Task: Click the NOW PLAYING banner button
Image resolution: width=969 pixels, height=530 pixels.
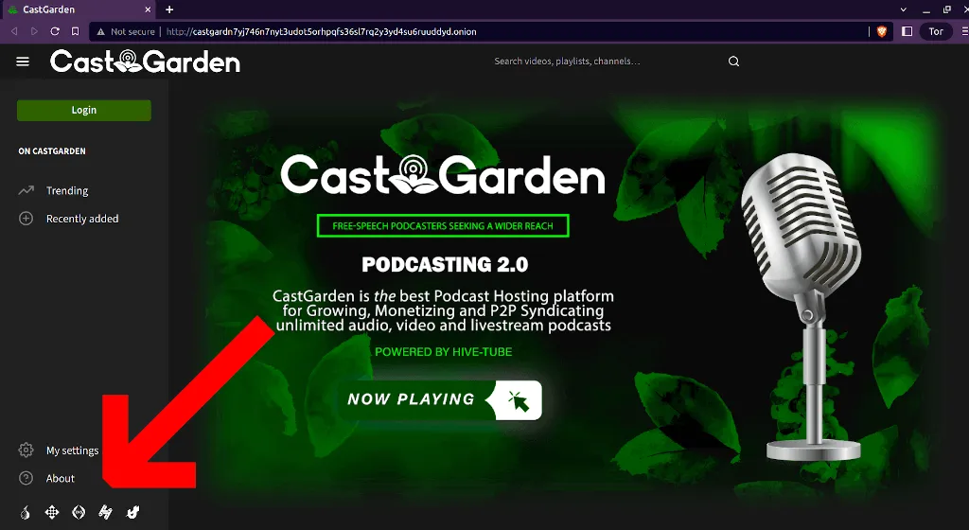Action: pyautogui.click(x=439, y=399)
